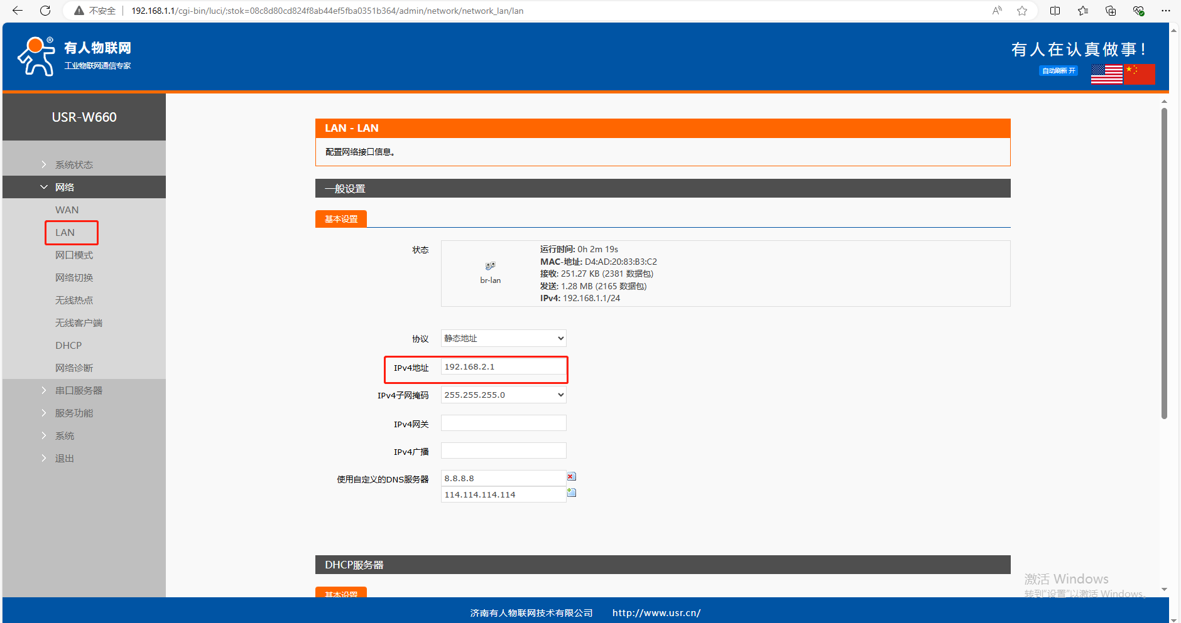The image size is (1181, 623).
Task: Select the 基本设置 tab under 一般设置
Action: pos(341,219)
